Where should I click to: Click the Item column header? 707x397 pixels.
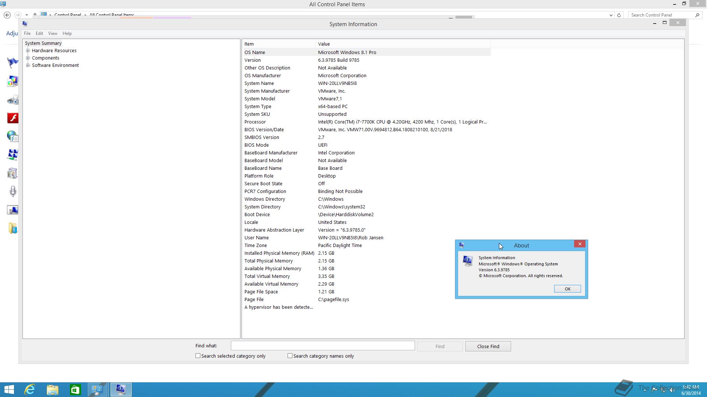(x=279, y=44)
